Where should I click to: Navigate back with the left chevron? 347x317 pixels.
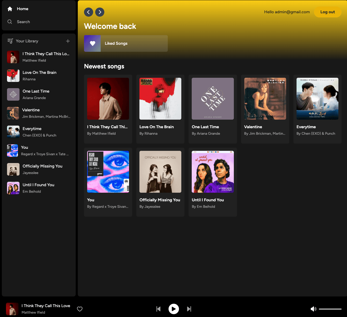click(x=88, y=12)
